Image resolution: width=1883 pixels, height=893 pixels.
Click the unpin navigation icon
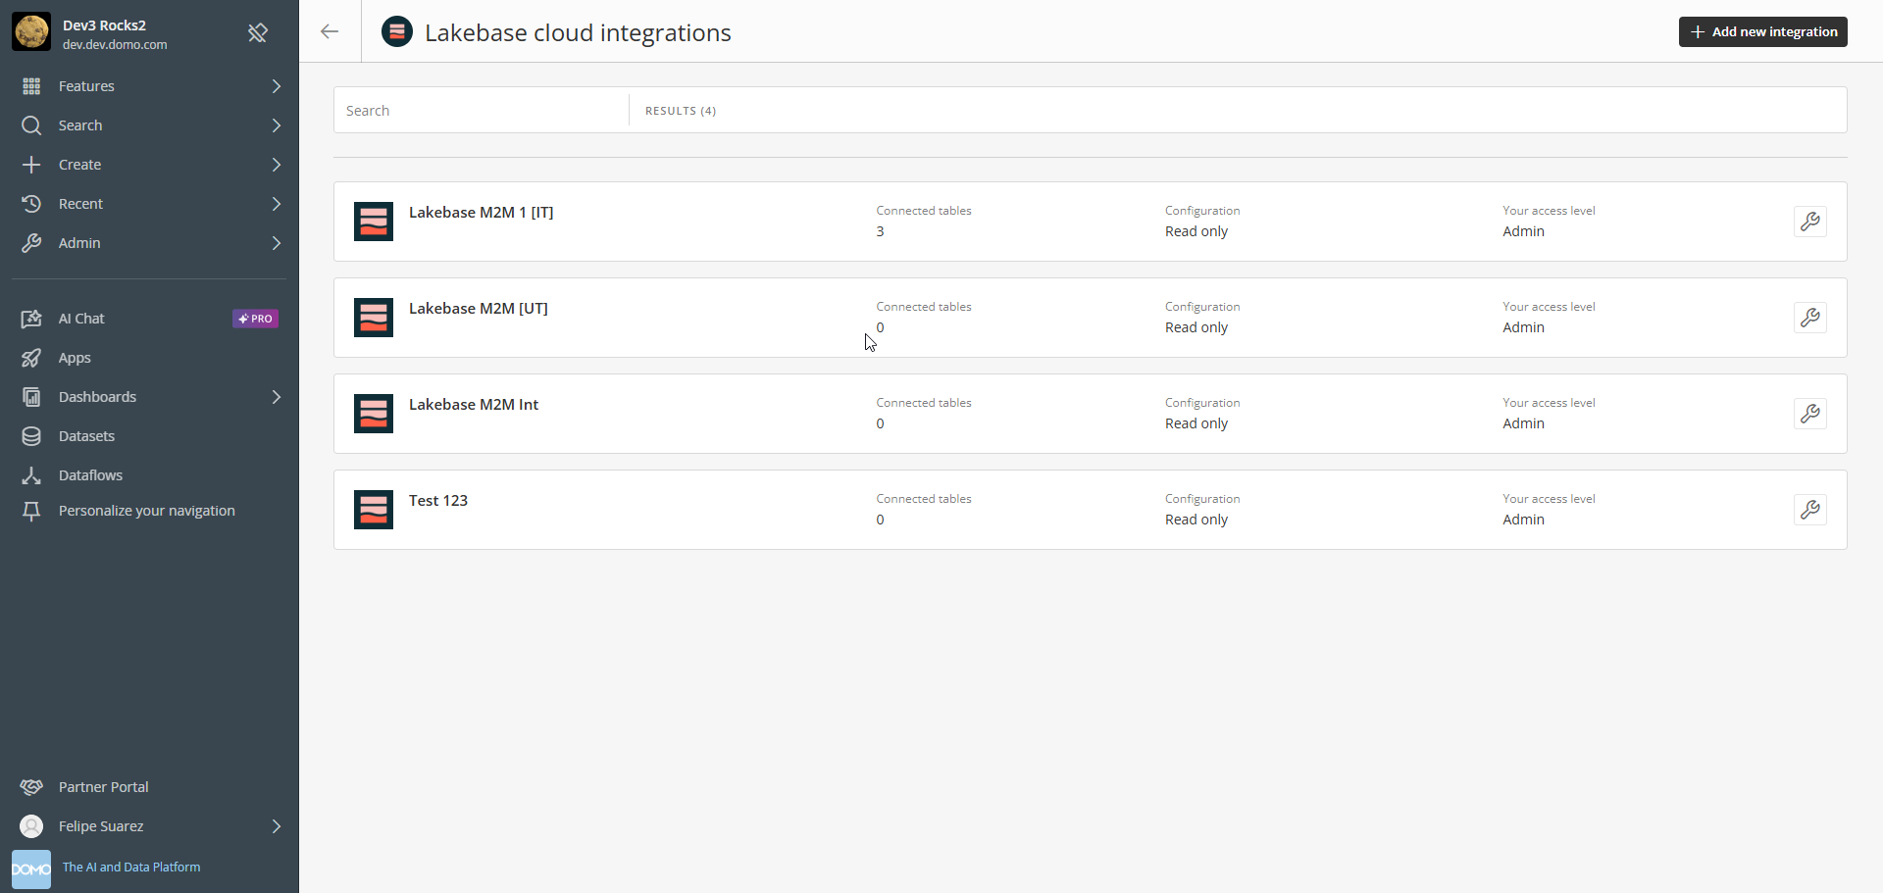click(x=258, y=33)
